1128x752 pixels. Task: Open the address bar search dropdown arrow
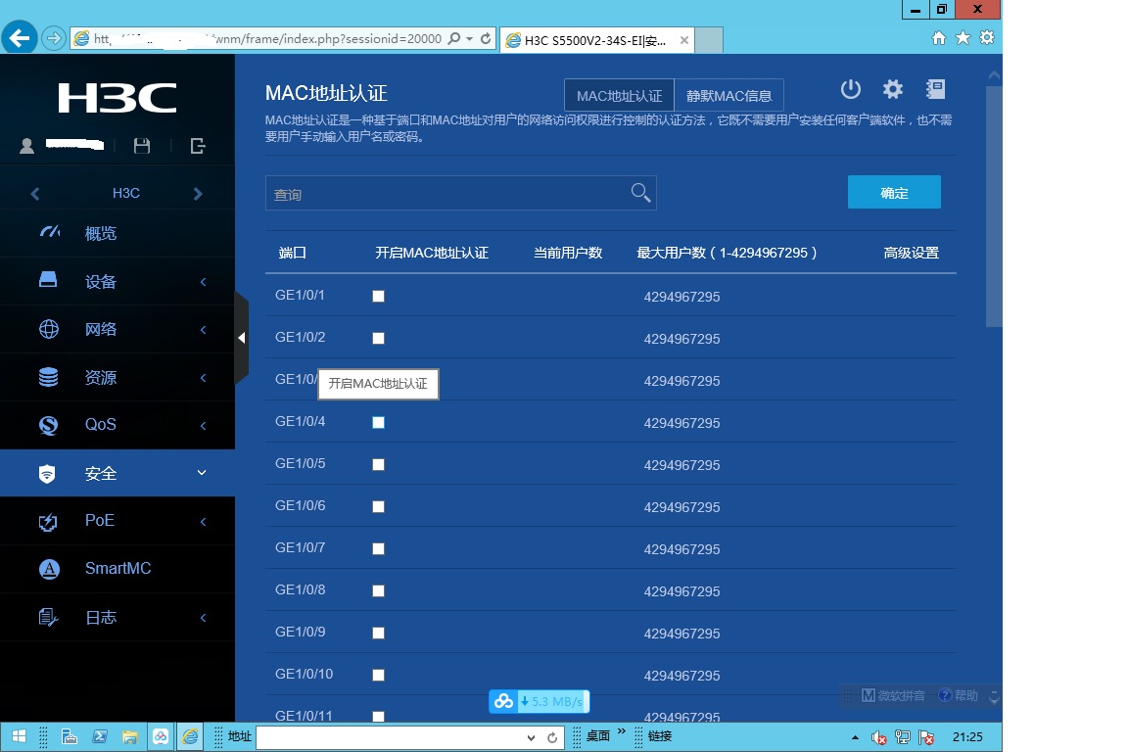[470, 38]
